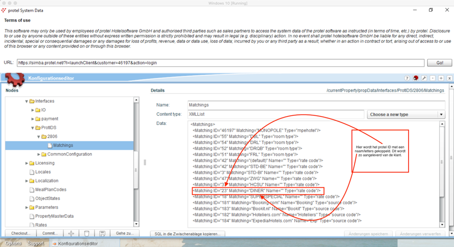Expand the CommonConfiguration folder
Screen dimensions: 454x247
(39, 154)
